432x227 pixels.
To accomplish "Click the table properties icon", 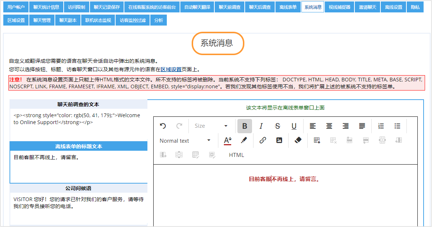I will [x=196, y=155].
